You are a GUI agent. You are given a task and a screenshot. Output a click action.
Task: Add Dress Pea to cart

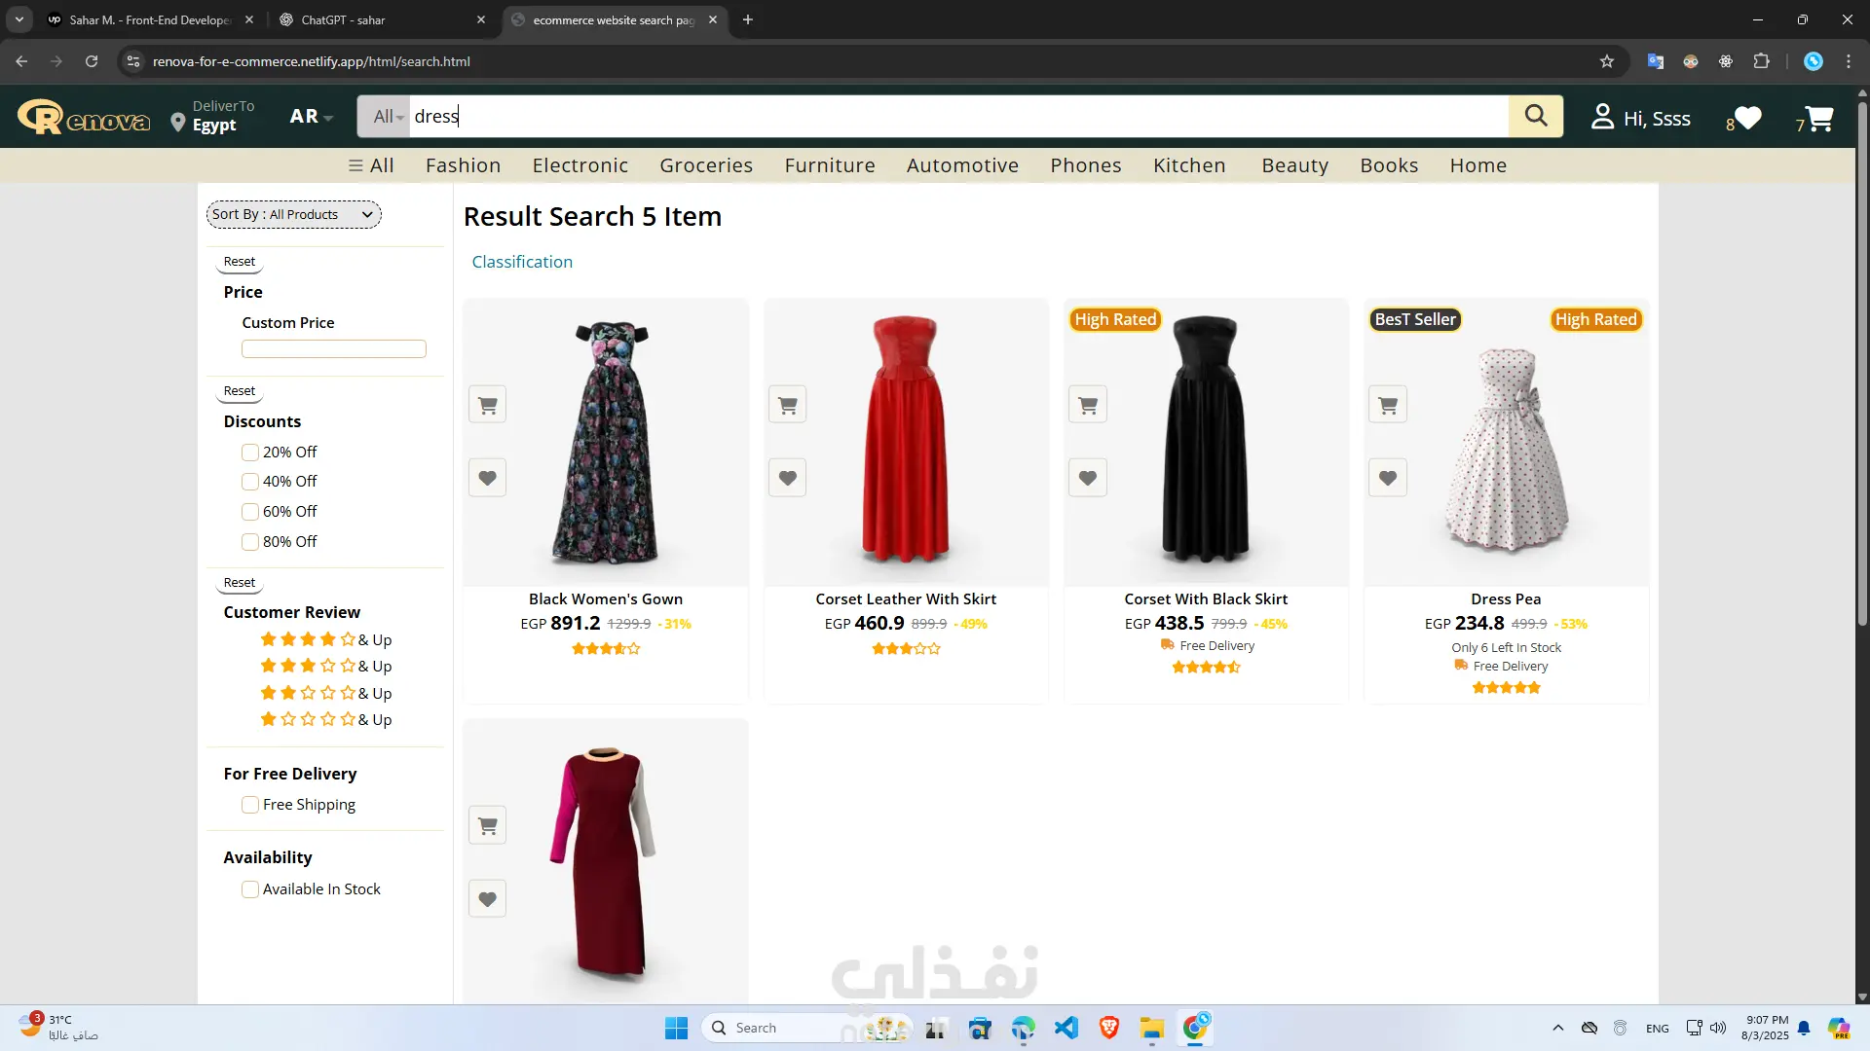tap(1387, 405)
